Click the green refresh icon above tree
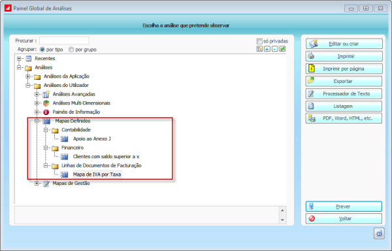392x251 pixels. point(282,49)
